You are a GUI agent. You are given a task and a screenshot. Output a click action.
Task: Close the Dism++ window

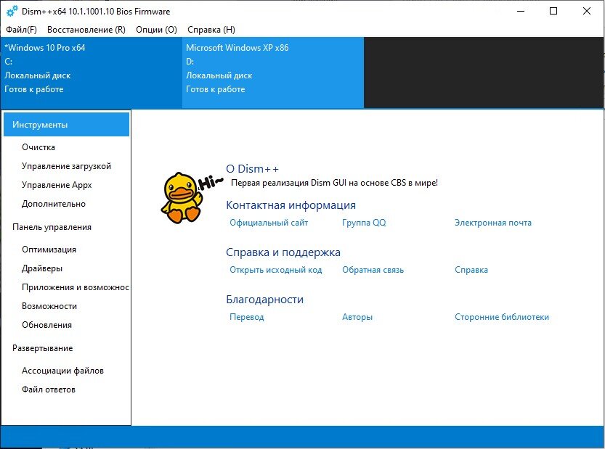pos(587,11)
